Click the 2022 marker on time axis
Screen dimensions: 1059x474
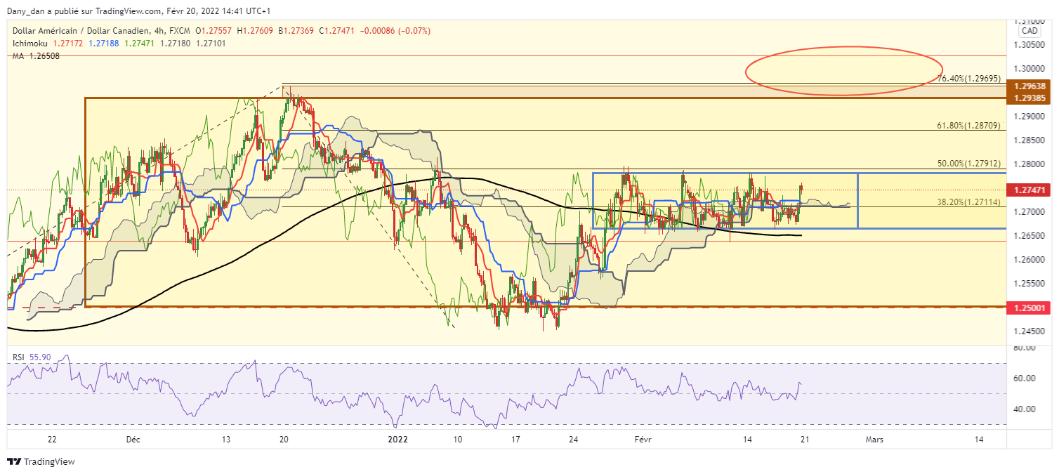pyautogui.click(x=398, y=440)
